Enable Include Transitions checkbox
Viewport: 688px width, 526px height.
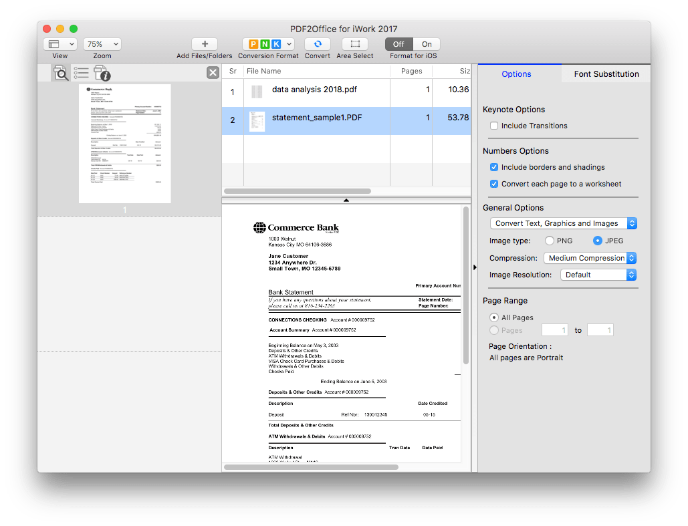tap(494, 126)
